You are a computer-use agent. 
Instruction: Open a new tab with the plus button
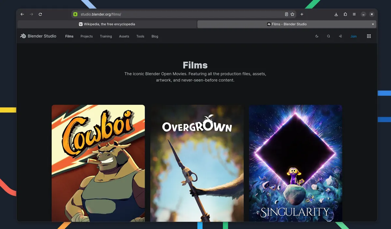[x=302, y=14]
